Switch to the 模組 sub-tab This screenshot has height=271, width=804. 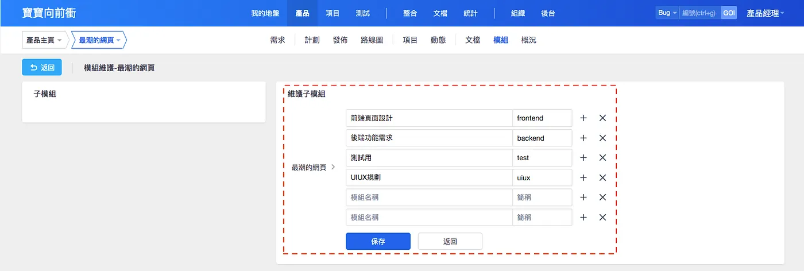pyautogui.click(x=501, y=40)
